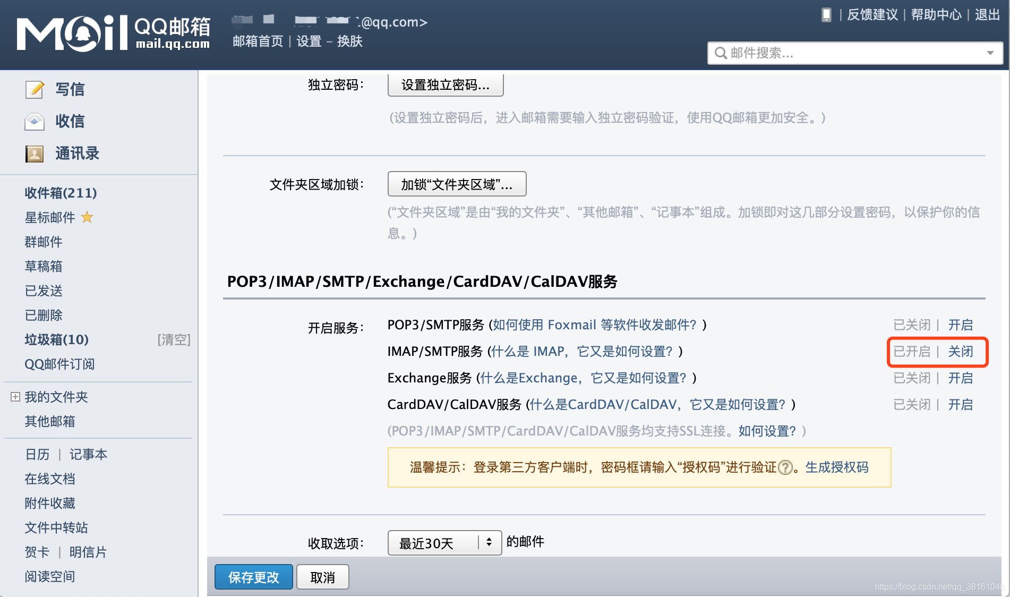Open the search options dropdown arrow
This screenshot has width=1010, height=597.
coord(990,53)
